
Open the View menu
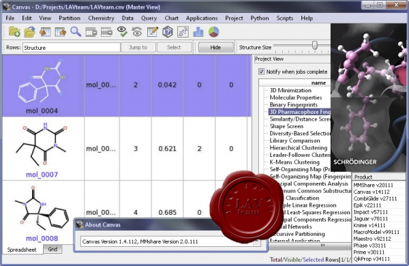point(45,18)
